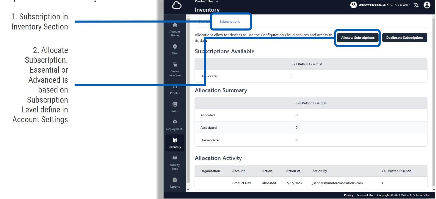Open the Terms of Use link
The height and width of the screenshot is (199, 436).
click(365, 195)
